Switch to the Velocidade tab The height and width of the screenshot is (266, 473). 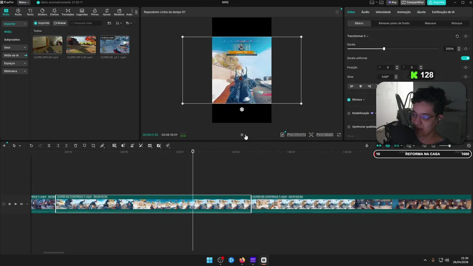pos(383,12)
